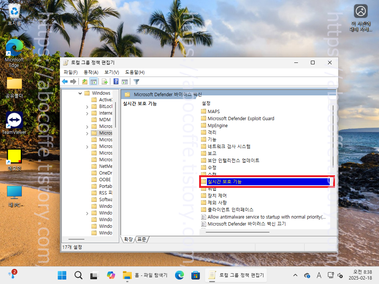Show hidden system tray icons
Screen dimensions: 379x284
tap(295, 275)
